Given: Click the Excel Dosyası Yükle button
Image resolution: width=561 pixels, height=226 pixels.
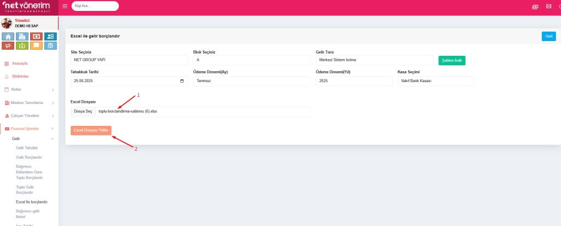Looking at the screenshot, I should coord(91,130).
